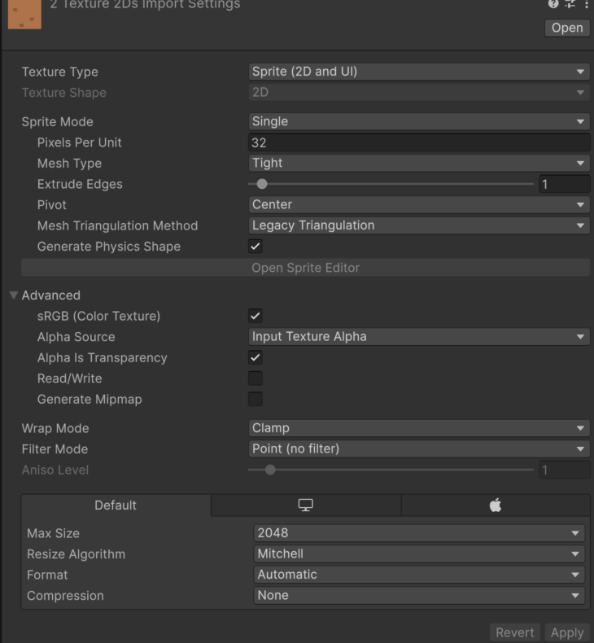Click the Revert button
594x643 pixels.
(515, 632)
